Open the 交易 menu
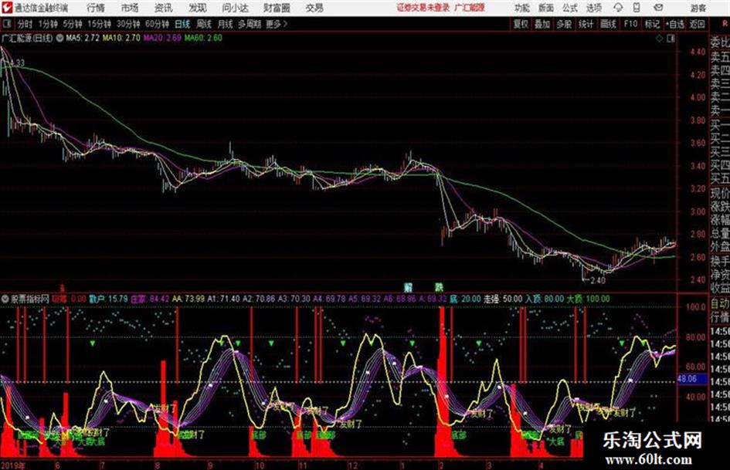The height and width of the screenshot is (470, 730). tap(314, 8)
